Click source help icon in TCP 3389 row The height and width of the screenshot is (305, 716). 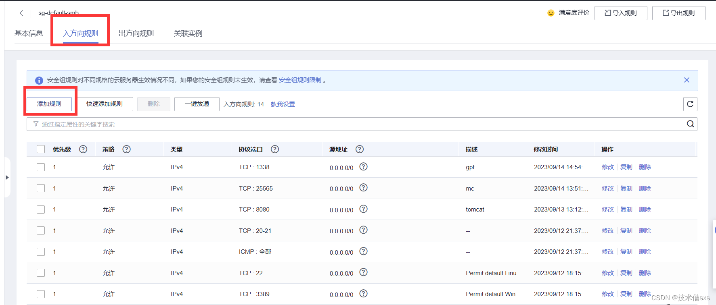pos(363,294)
